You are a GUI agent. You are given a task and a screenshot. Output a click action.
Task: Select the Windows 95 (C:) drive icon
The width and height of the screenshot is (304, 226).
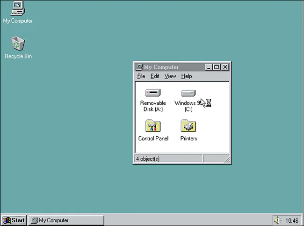[188, 93]
